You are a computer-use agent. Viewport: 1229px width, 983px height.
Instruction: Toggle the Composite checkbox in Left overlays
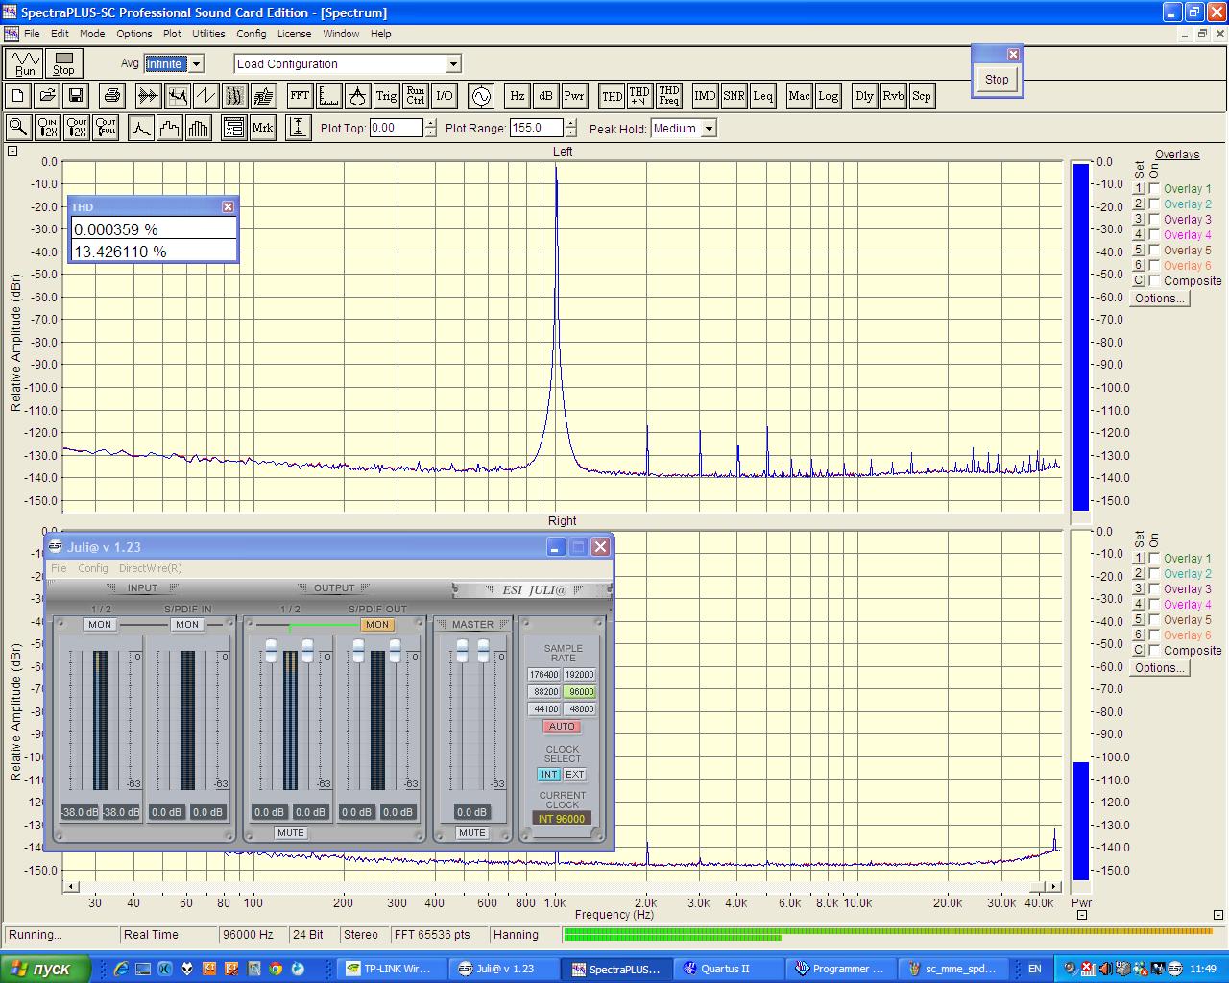coord(1154,281)
